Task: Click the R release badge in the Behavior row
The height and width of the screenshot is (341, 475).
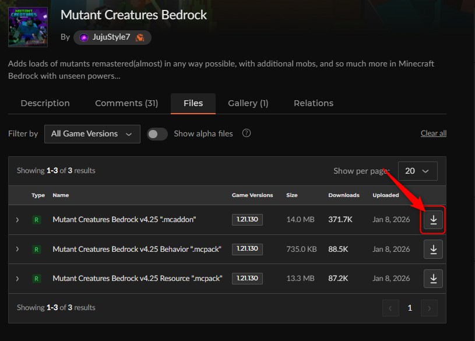Action: 36,249
